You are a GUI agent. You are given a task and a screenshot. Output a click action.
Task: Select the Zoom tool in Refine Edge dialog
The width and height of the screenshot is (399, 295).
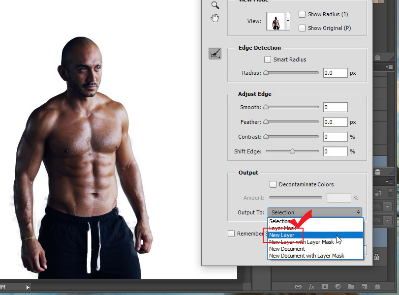[x=215, y=5]
